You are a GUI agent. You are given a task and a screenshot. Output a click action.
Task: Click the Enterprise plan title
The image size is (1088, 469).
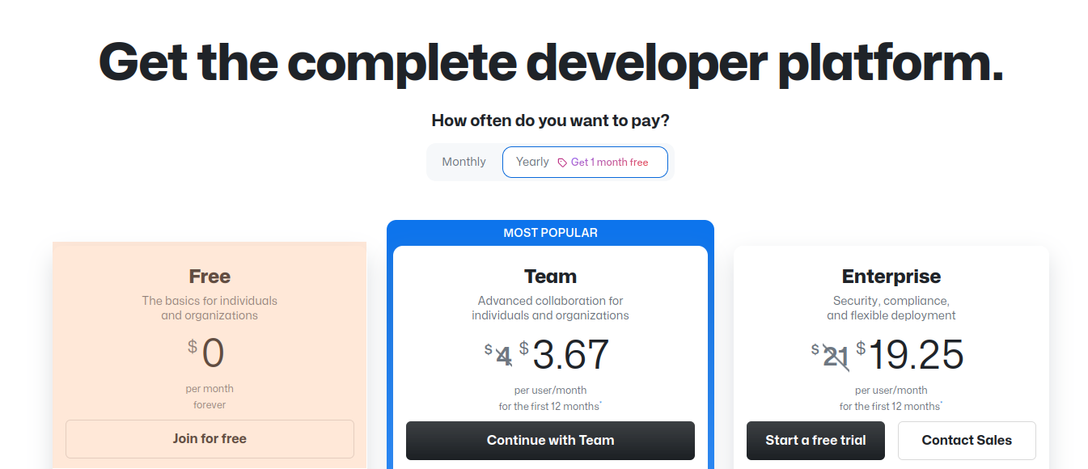tap(891, 277)
